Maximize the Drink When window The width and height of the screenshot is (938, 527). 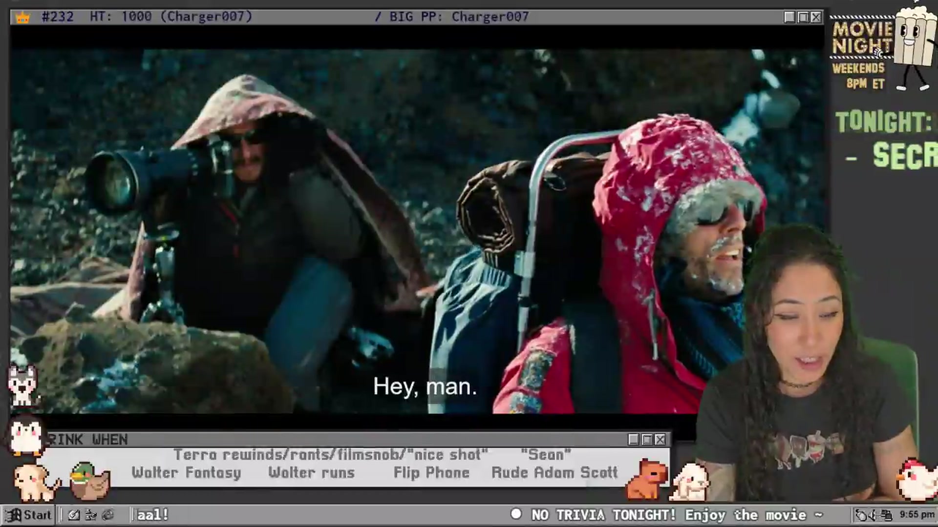(647, 440)
